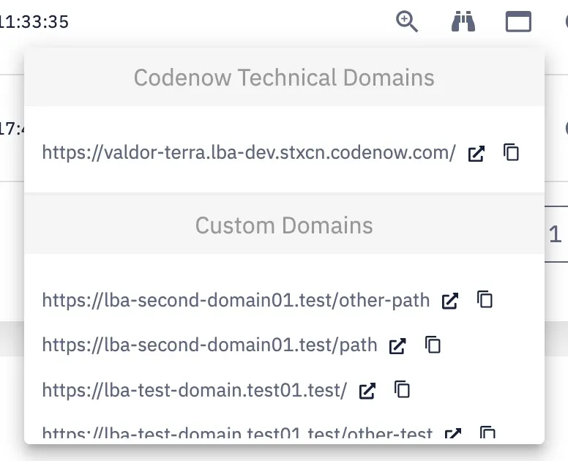Copy the lba-second-domain01.test/other-path URL
Image resolution: width=568 pixels, height=461 pixels.
click(x=485, y=299)
